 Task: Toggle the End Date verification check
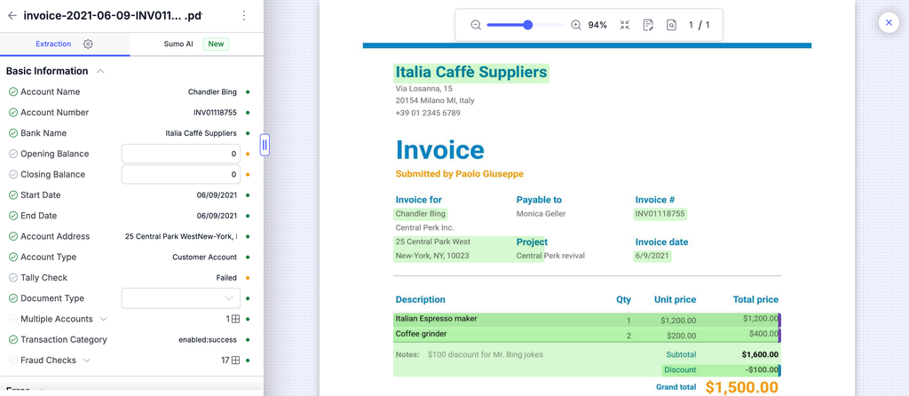click(x=13, y=216)
